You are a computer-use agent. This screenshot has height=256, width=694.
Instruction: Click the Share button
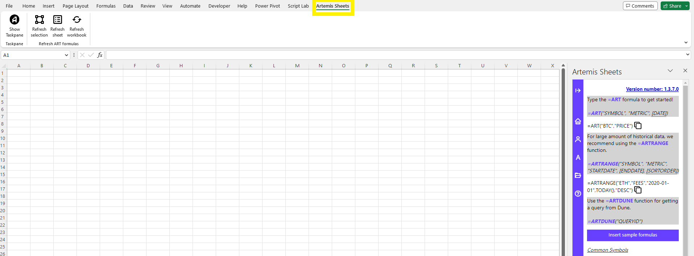672,6
